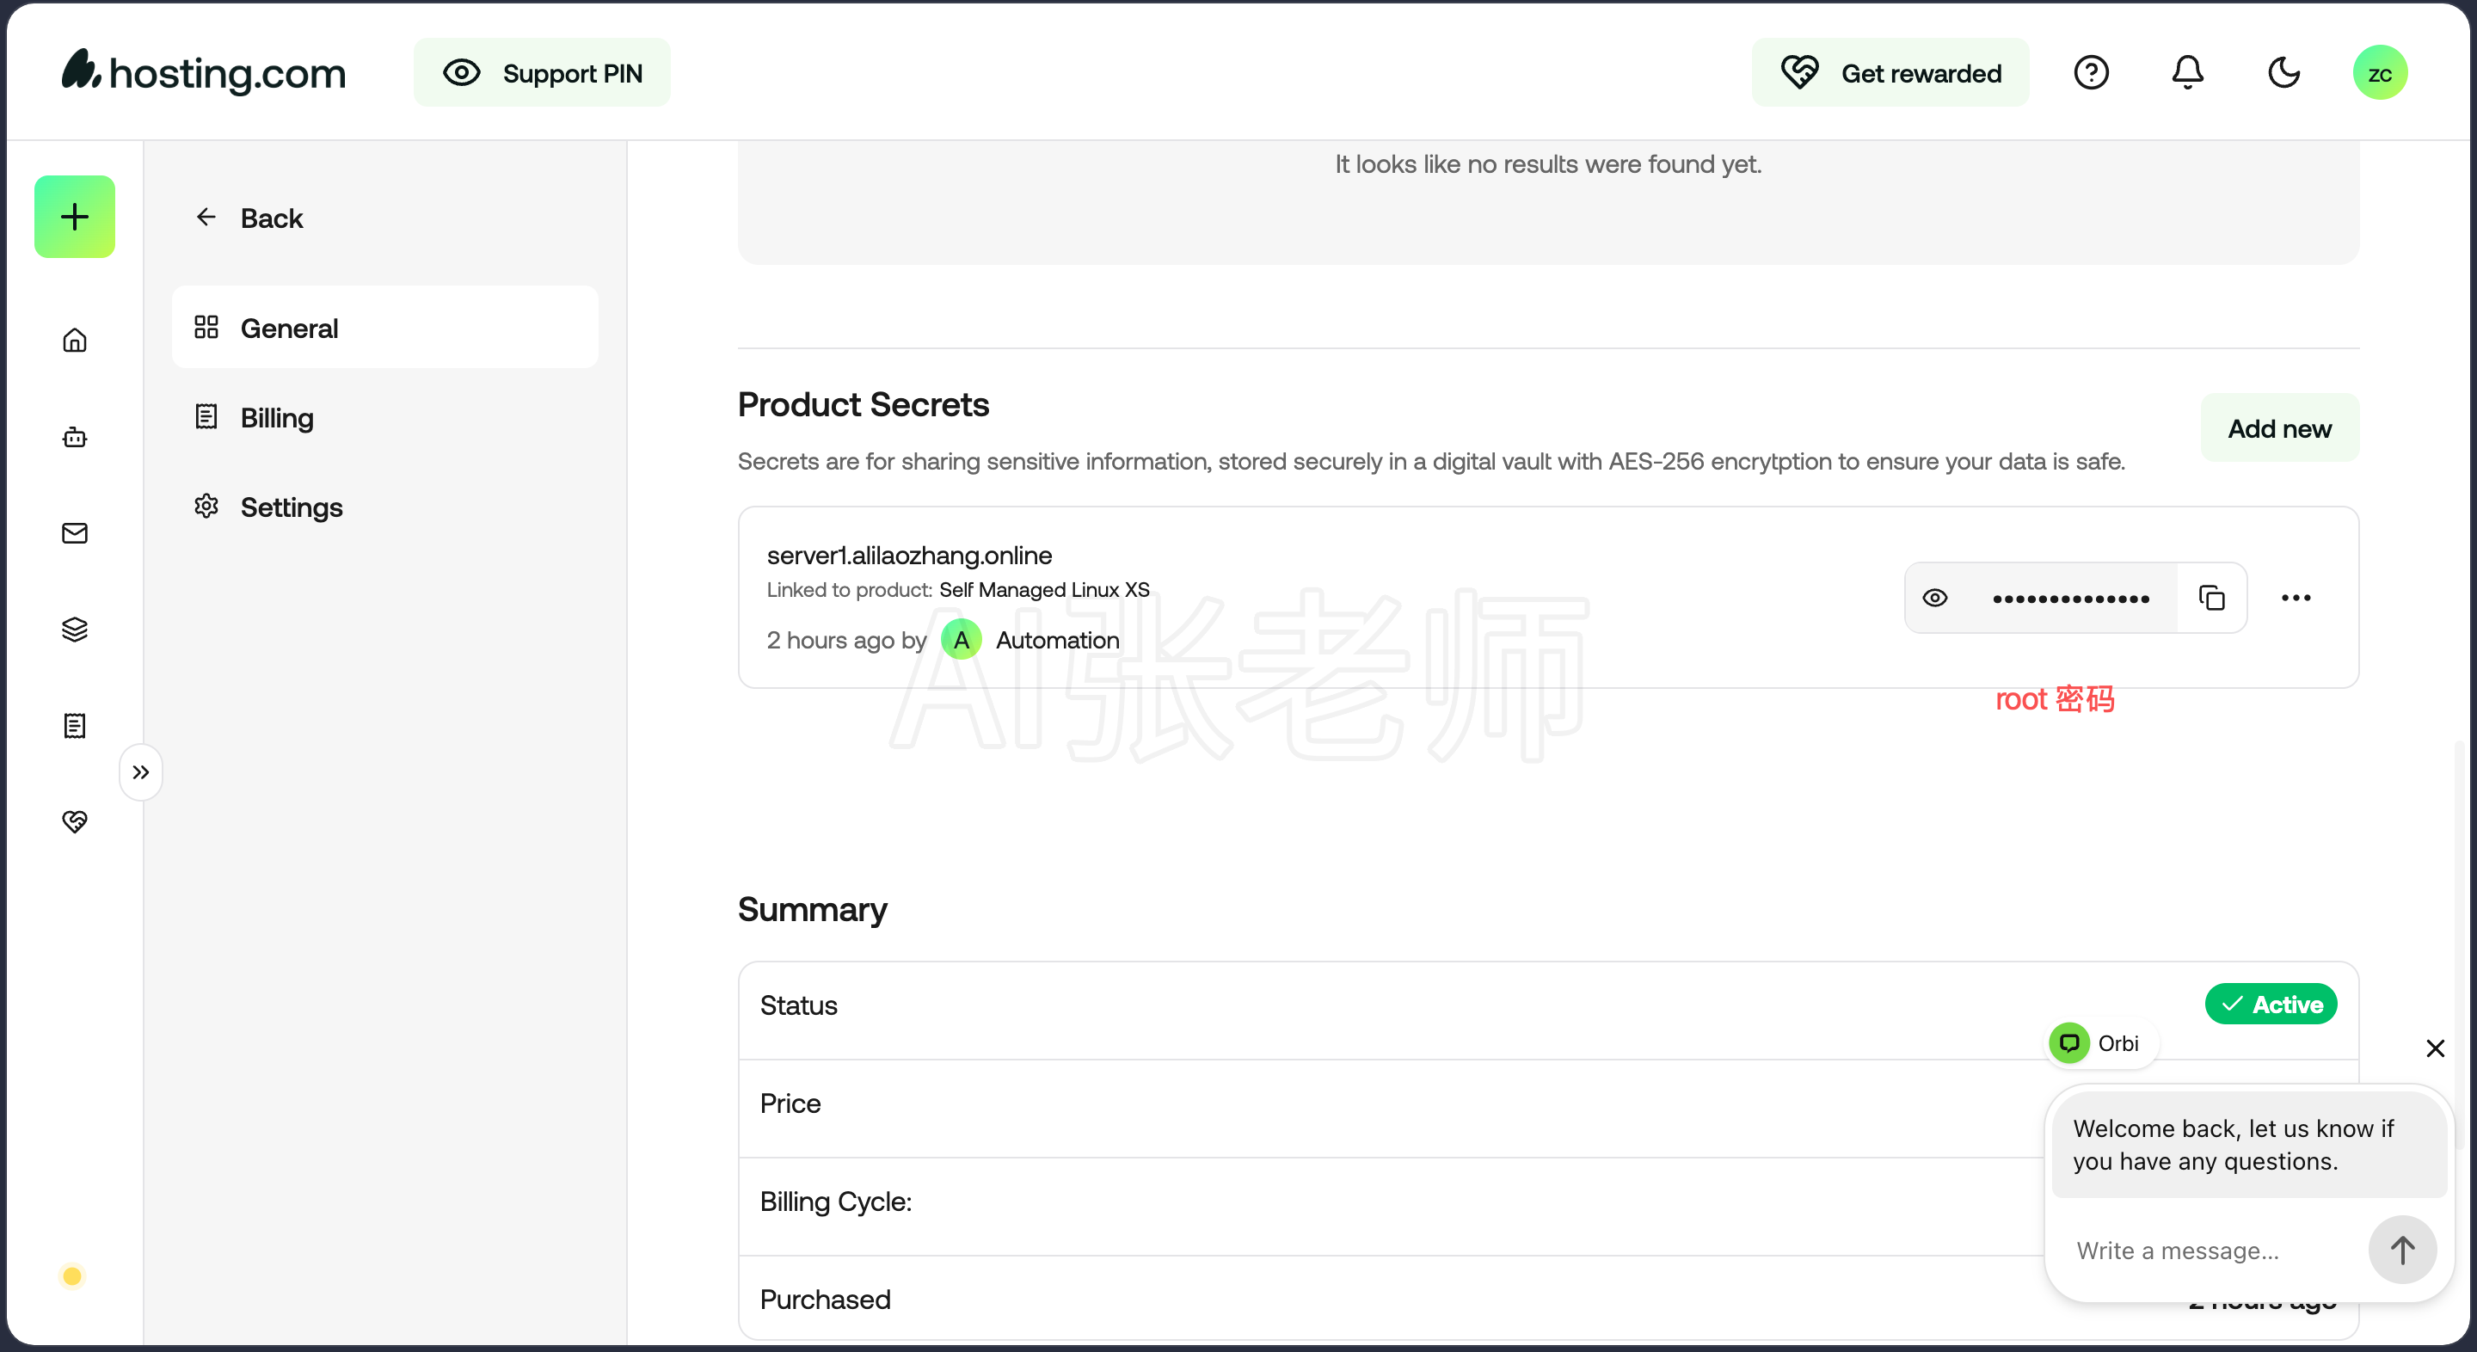This screenshot has width=2477, height=1352.
Task: Open the robot icon in sidebar
Action: point(75,438)
